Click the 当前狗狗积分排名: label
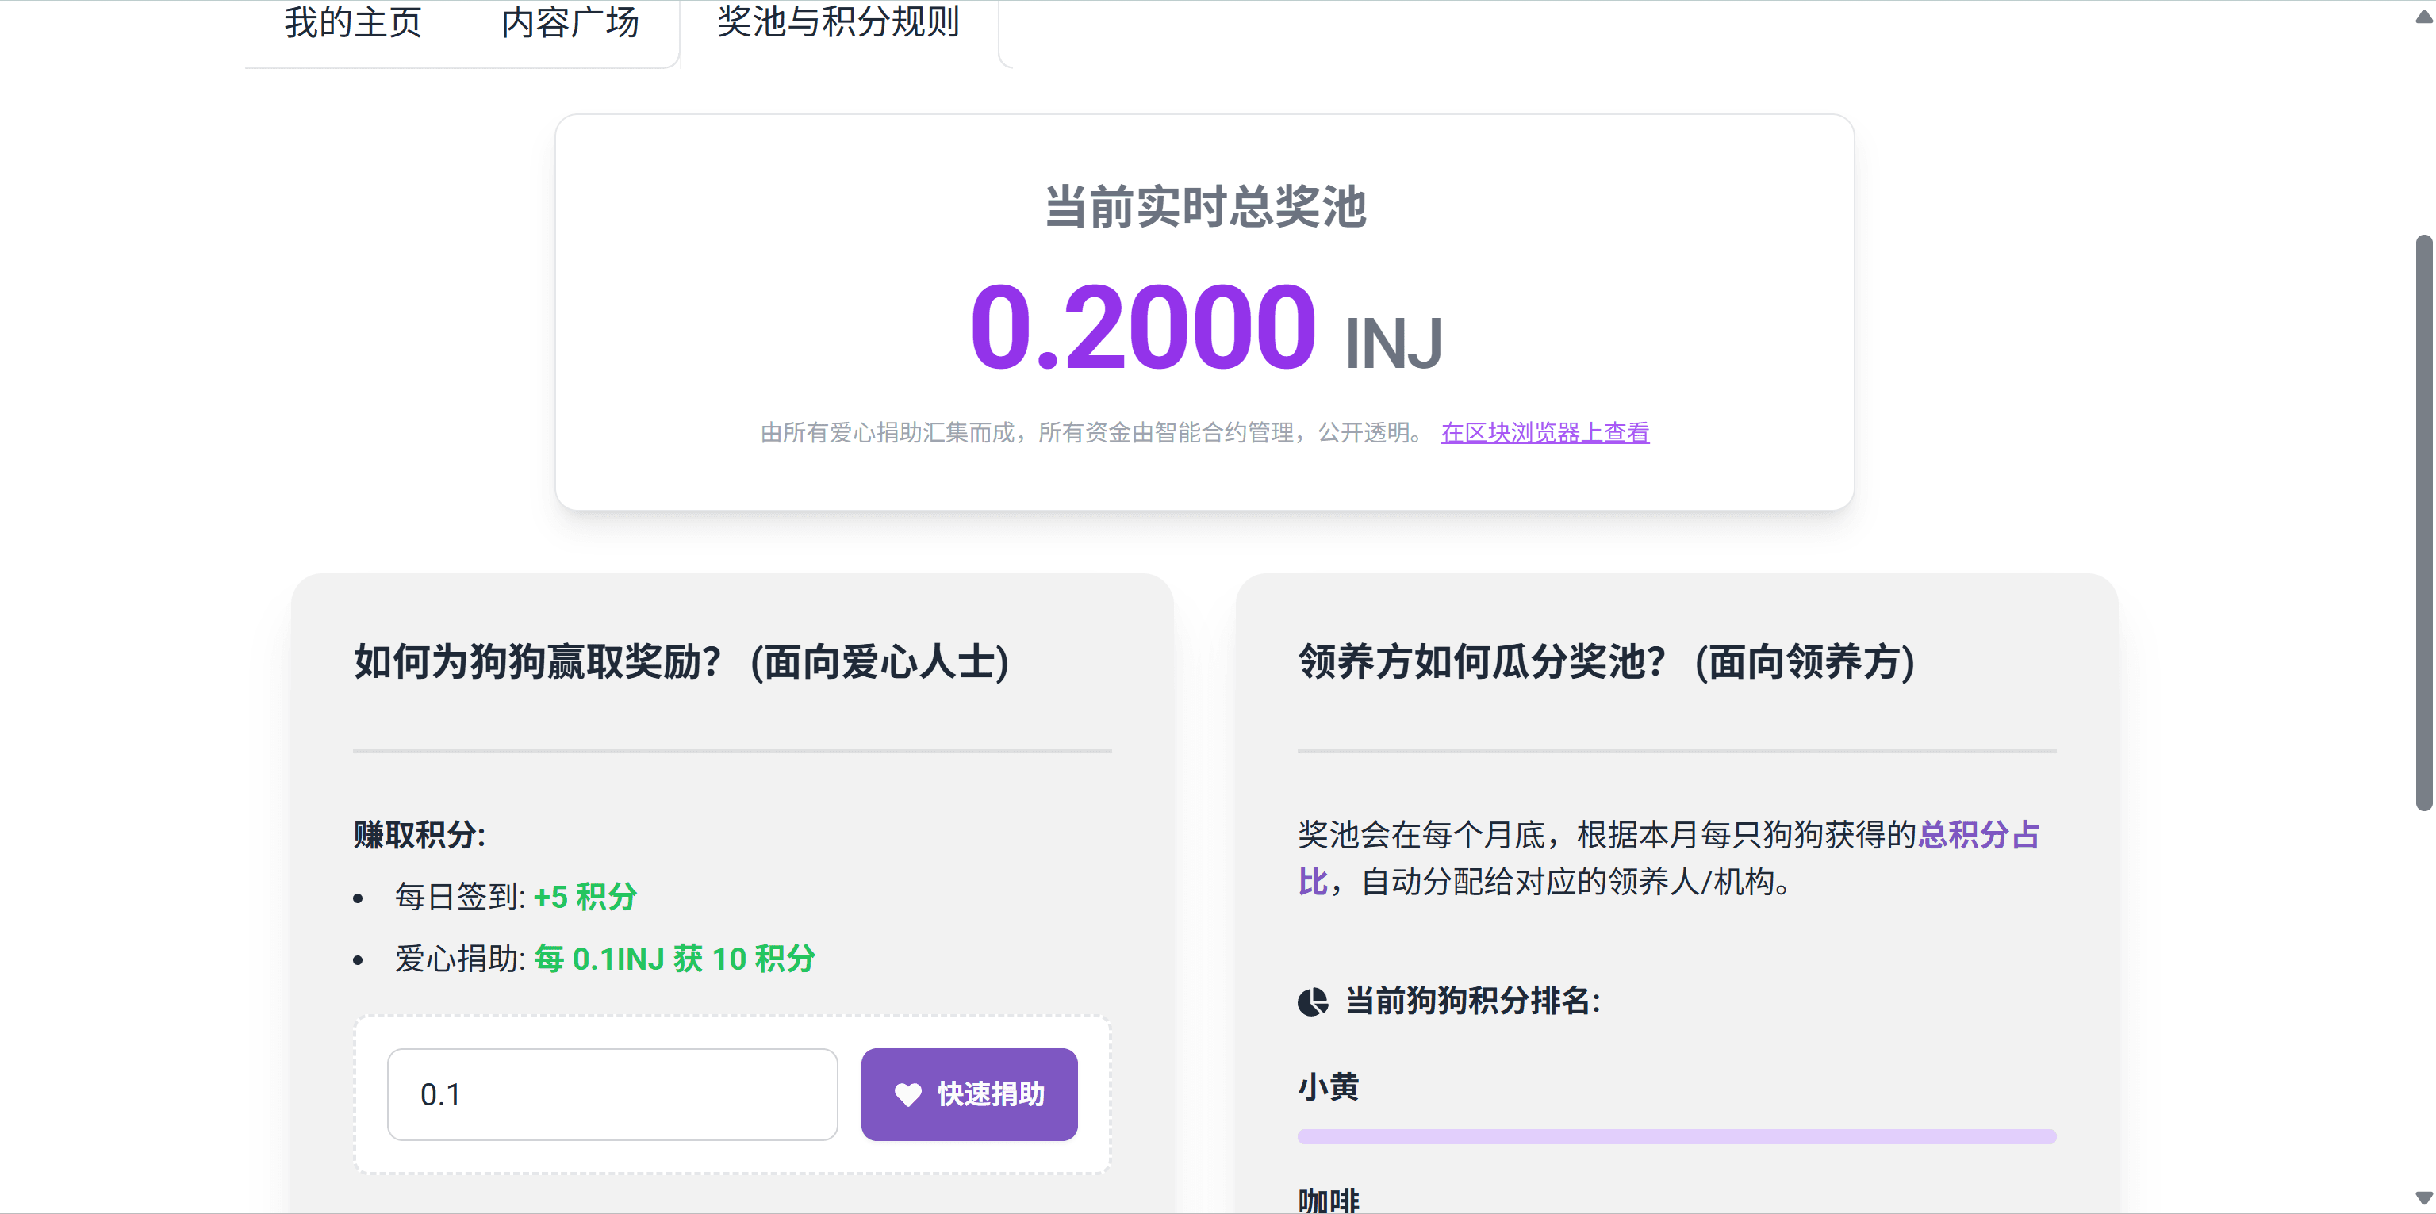The image size is (2436, 1214). 1472,1001
